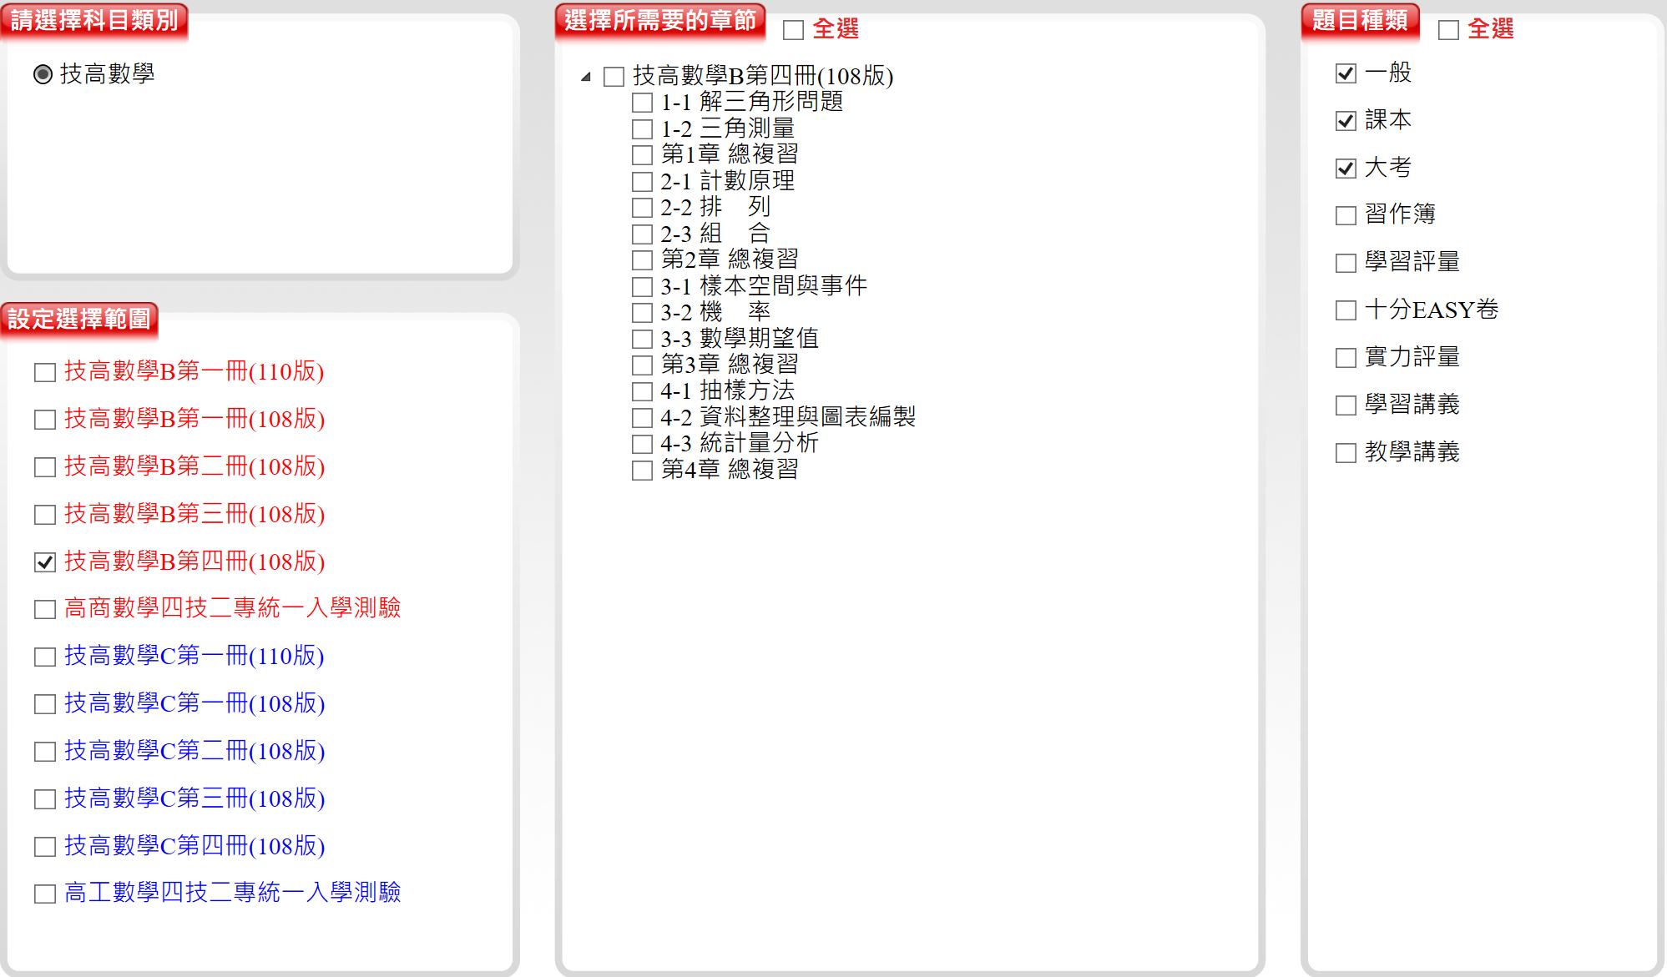The height and width of the screenshot is (977, 1667).
Task: Enable the 實力評量 question type
Action: (1346, 359)
